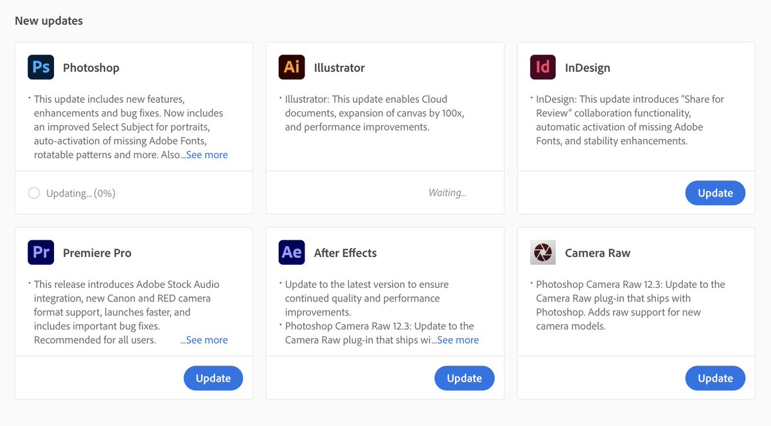The image size is (771, 426).
Task: Update After Effects
Action: point(465,378)
